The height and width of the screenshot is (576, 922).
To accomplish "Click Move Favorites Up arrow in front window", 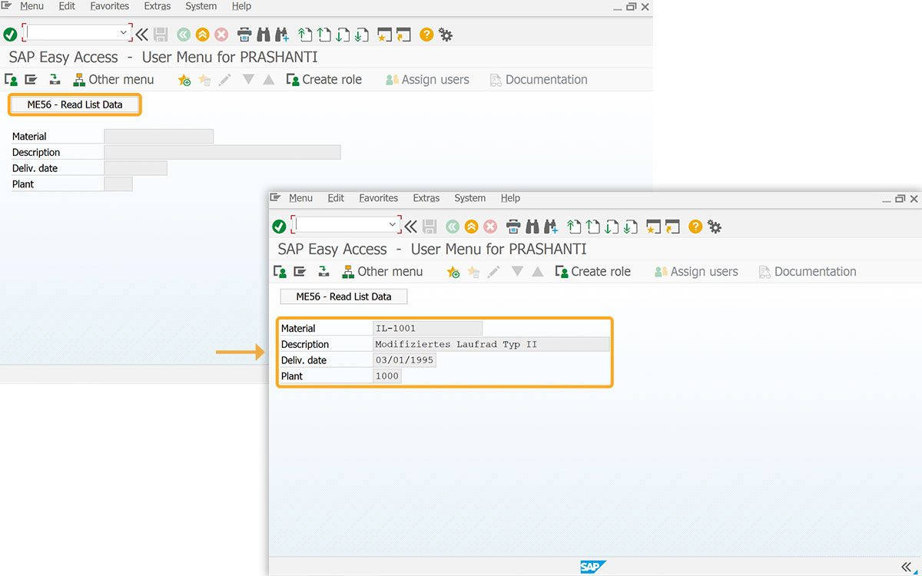I will point(538,272).
